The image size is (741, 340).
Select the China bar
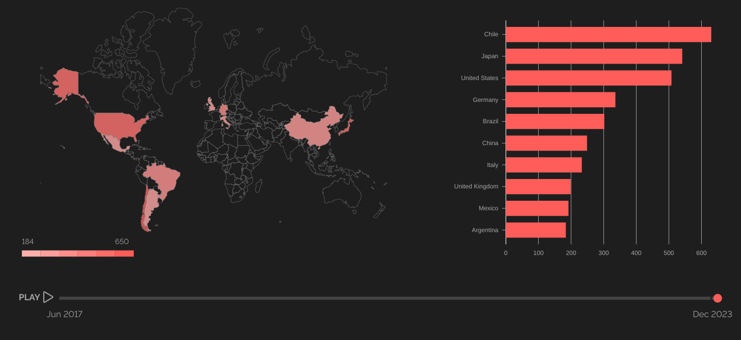coord(546,143)
